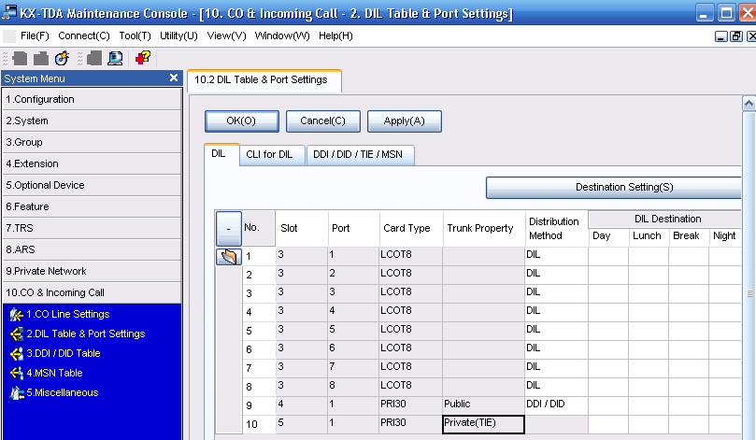Click the first toolbar icon beside the grip
Screen dimensions: 756x440
(x=20, y=58)
